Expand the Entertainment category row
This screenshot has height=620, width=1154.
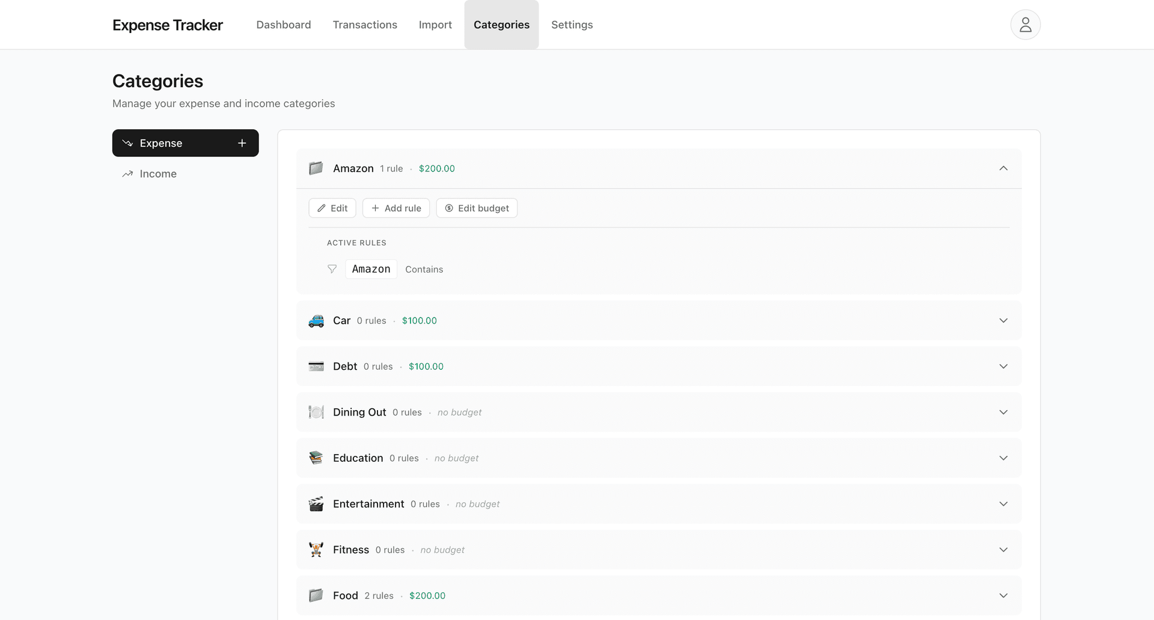[1003, 504]
